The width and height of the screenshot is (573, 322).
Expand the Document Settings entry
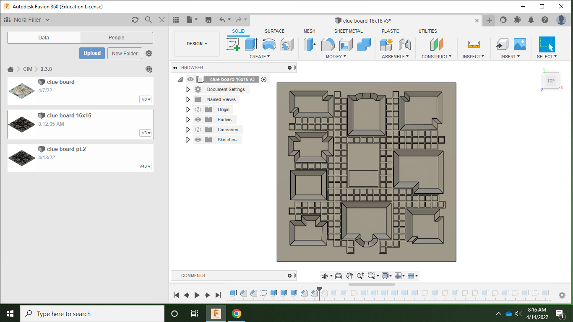pos(188,89)
